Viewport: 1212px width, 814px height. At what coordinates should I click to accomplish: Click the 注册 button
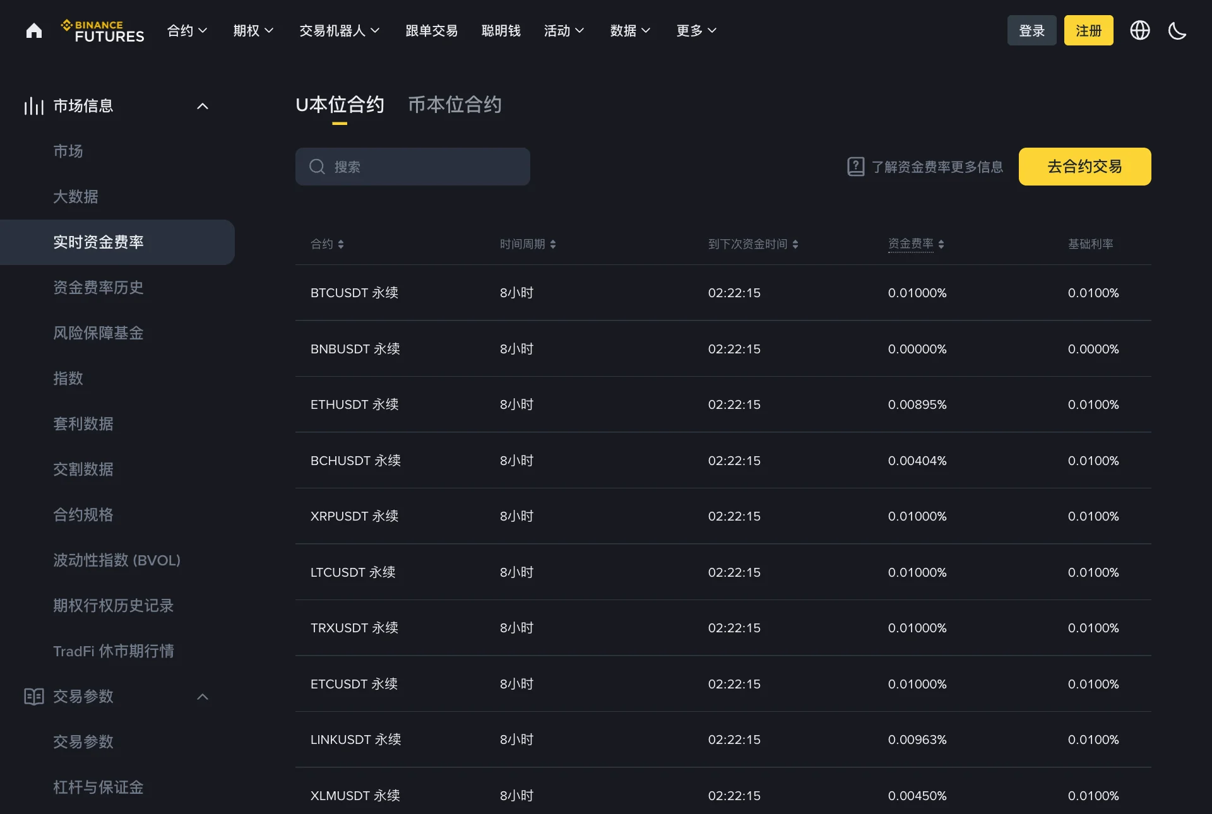click(x=1088, y=30)
